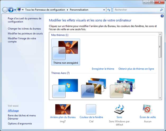The image size is (166, 131).
Task: Click the double chevron in address bar
Action: 23,10
